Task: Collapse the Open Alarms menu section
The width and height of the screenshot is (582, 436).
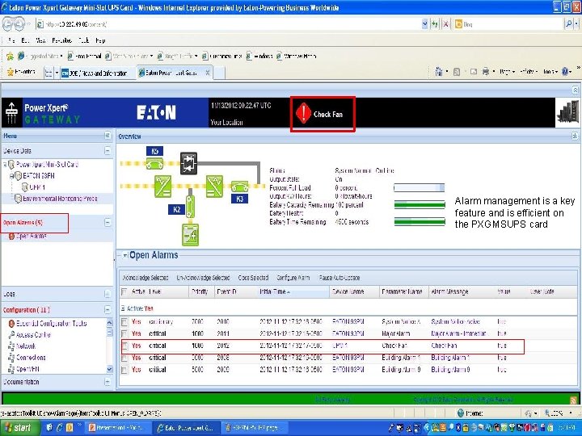Action: point(108,223)
